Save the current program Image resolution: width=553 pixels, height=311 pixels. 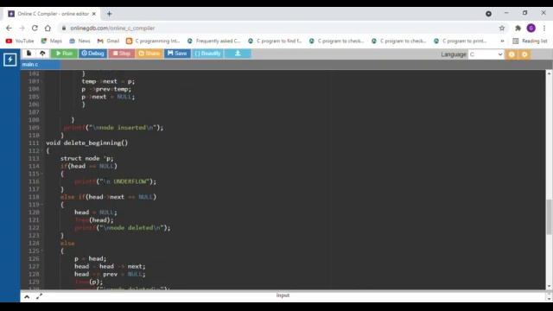pyautogui.click(x=177, y=54)
